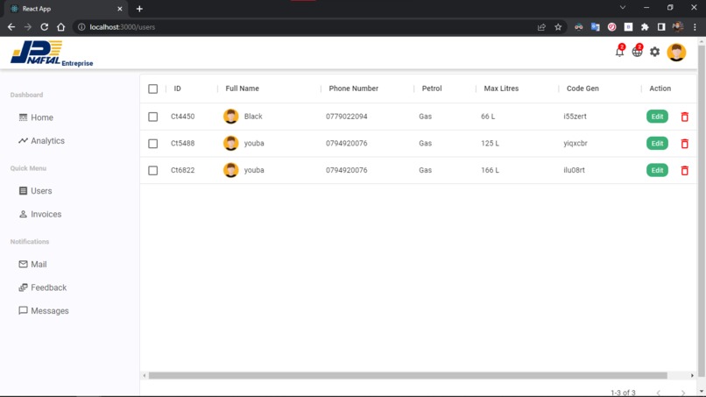Click the table's horizontal scrollbar thumb
Image resolution: width=706 pixels, height=397 pixels.
407,375
